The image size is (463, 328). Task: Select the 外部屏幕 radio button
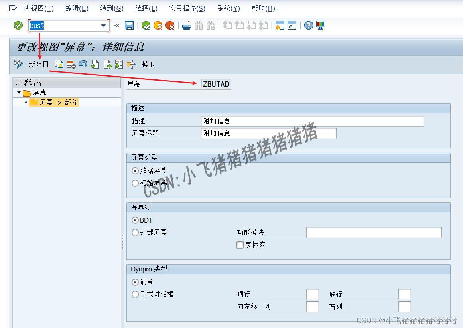(x=135, y=233)
